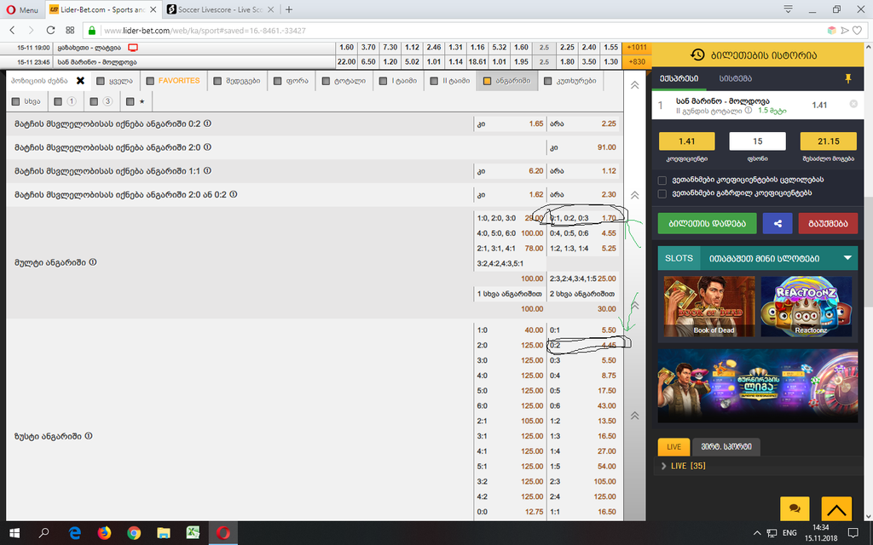This screenshot has height=545, width=873.
Task: Toggle the II ტაიმი checkbox filter
Action: click(x=434, y=81)
